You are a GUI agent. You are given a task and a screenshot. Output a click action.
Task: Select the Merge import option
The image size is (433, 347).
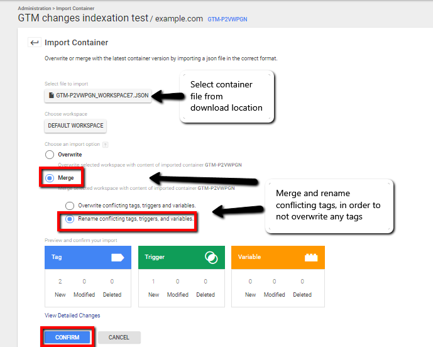(50, 178)
